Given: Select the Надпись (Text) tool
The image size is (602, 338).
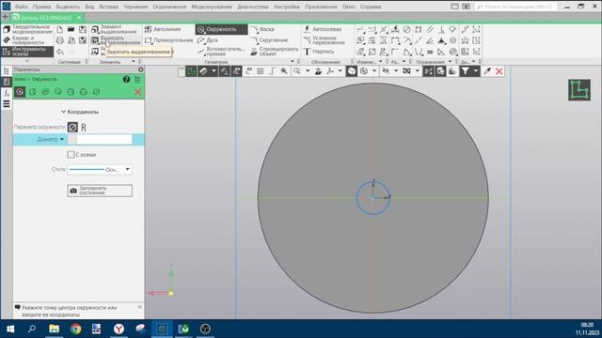Looking at the screenshot, I should [319, 52].
